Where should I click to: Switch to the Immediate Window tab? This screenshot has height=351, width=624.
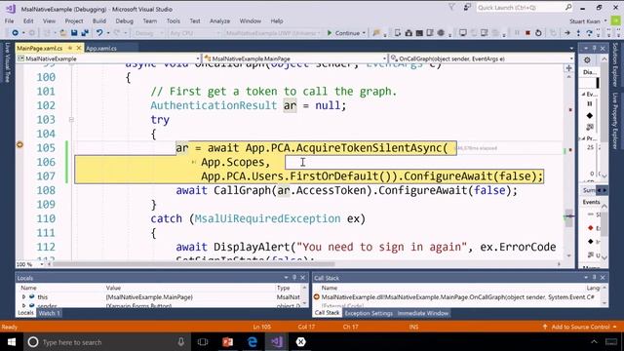(x=422, y=313)
